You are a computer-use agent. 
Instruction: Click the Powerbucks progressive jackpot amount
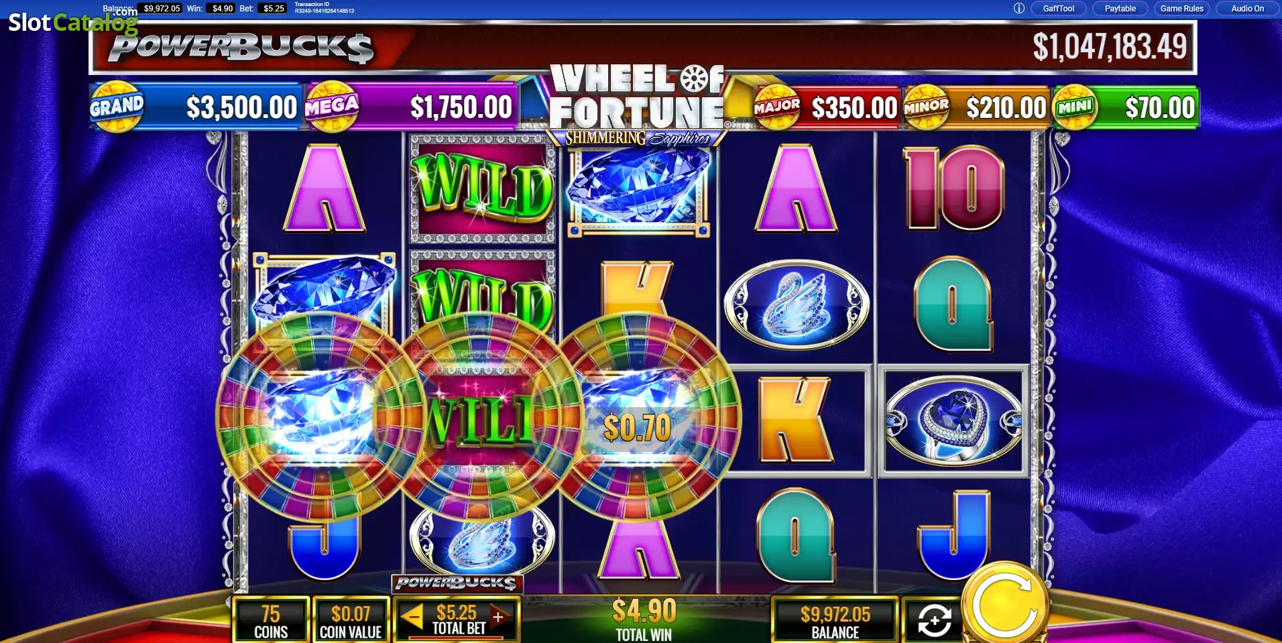point(1110,47)
